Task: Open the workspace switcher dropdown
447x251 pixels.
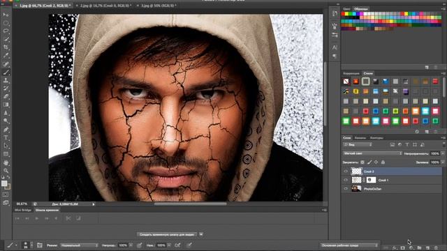Action: coord(349,245)
